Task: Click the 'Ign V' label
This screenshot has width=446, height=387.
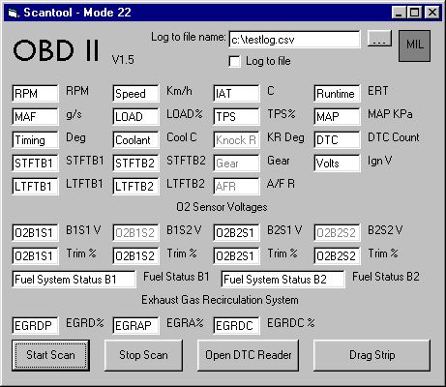Action: [379, 161]
